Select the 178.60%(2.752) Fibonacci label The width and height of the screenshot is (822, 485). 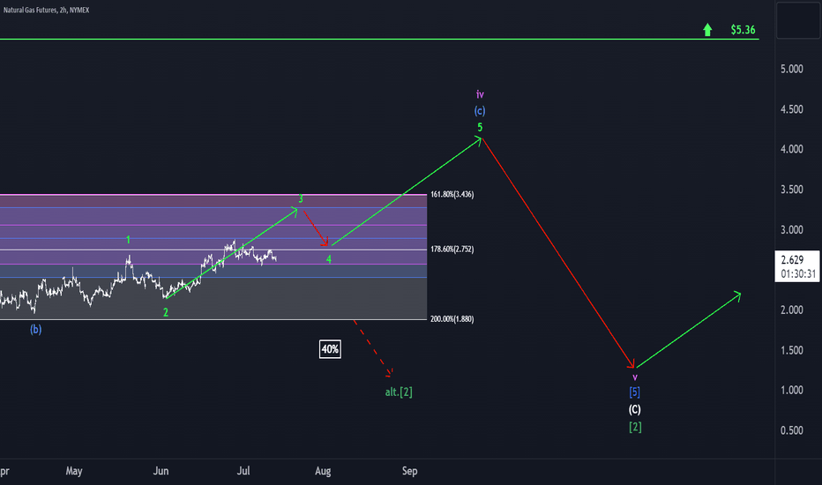tap(452, 249)
